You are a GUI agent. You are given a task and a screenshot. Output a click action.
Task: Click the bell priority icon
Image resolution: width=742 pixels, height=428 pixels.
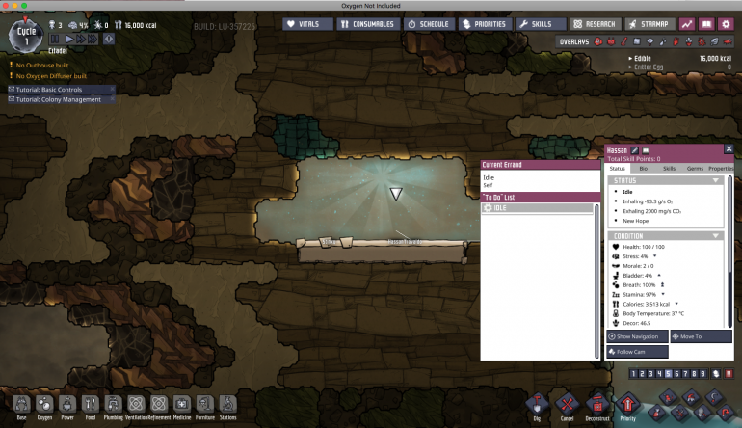[716, 374]
